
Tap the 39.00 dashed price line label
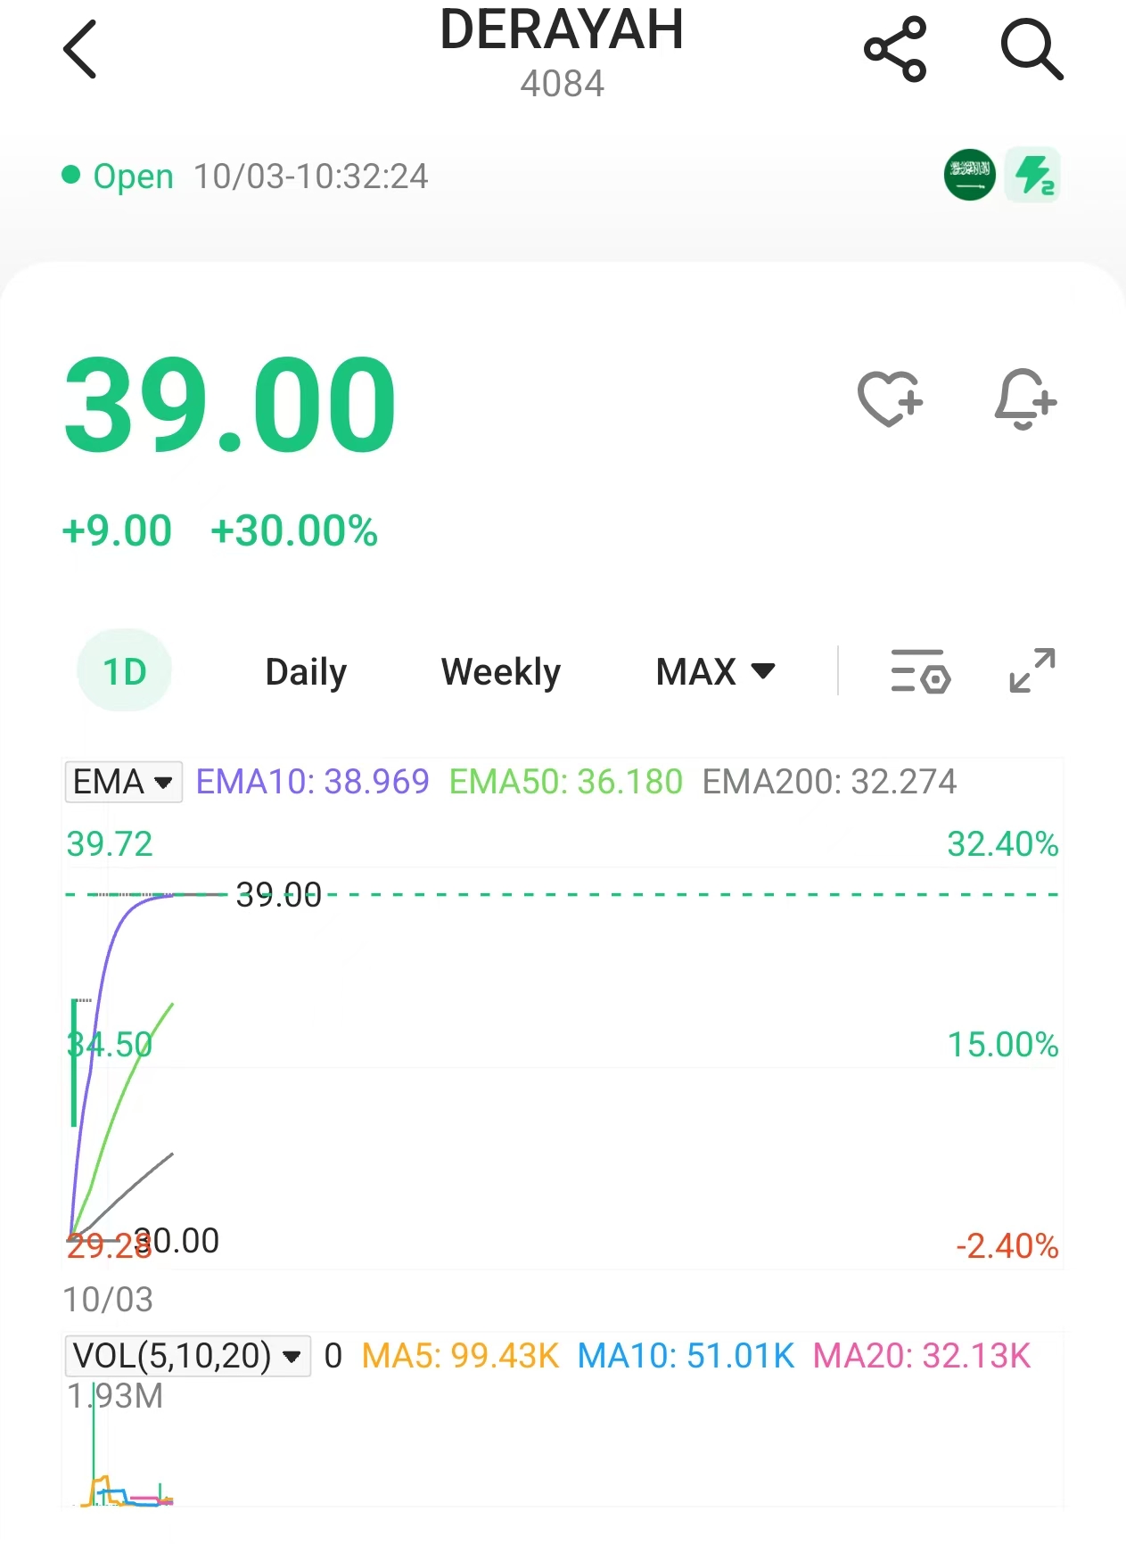point(278,895)
